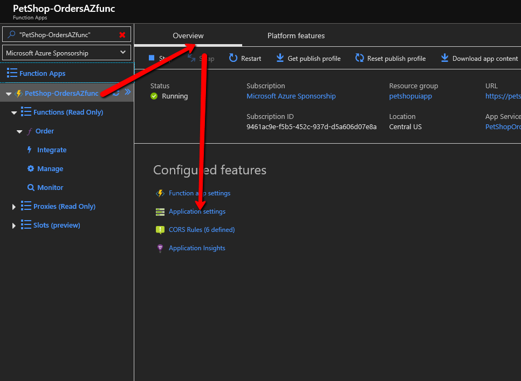The image size is (521, 381).
Task: Click the Central US location text
Action: click(x=406, y=126)
